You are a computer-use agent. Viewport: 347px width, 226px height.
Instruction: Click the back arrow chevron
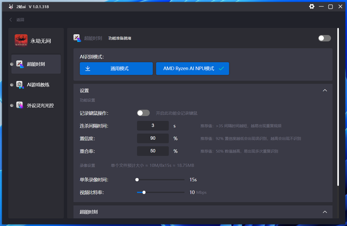[x=10, y=20]
